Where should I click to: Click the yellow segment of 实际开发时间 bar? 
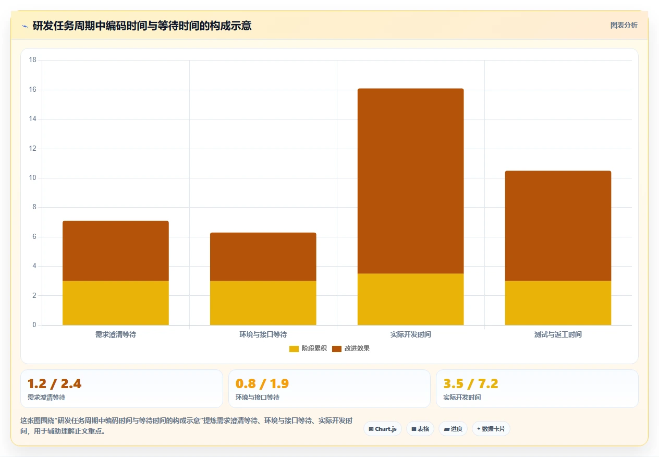411,299
